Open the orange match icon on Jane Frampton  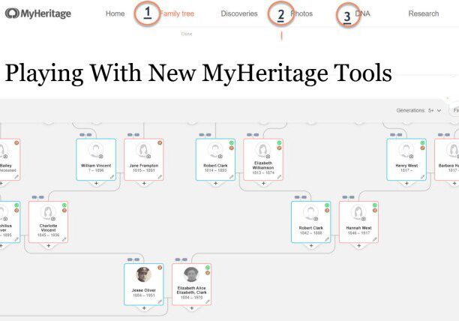160,142
